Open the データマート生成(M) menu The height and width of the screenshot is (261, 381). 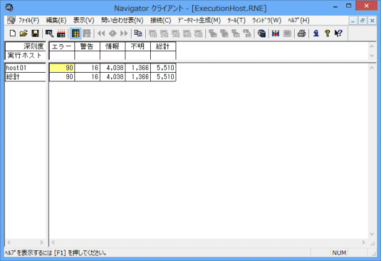point(199,21)
